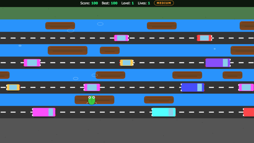Select the log above the blue truck
The width and height of the screenshot is (254, 143).
pyautogui.click(x=187, y=75)
